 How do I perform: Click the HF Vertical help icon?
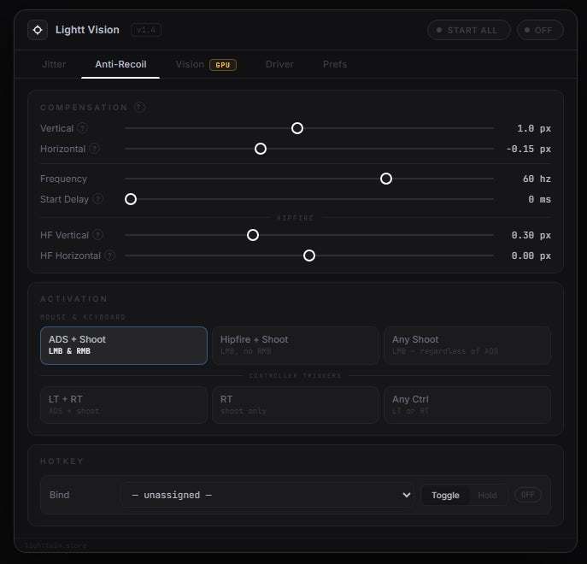[x=97, y=235]
